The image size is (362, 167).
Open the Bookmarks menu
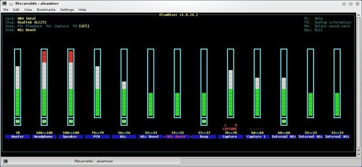click(x=46, y=10)
